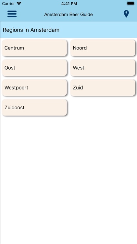Click the Zuid text label
Screen dimensions: 137x244
(78, 88)
